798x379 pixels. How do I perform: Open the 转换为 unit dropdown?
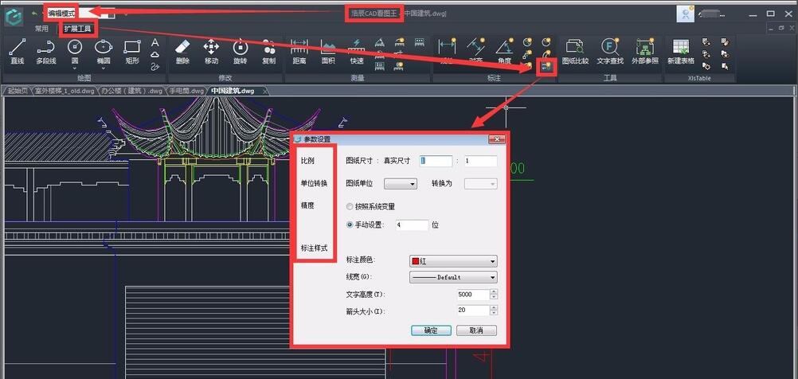tap(480, 184)
